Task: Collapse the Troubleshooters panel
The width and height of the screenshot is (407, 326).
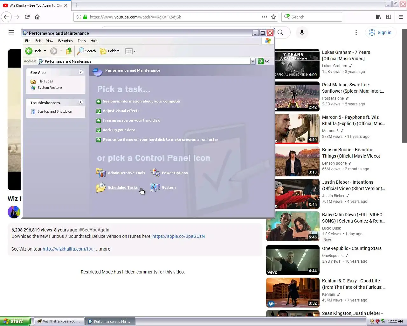Action: point(80,102)
